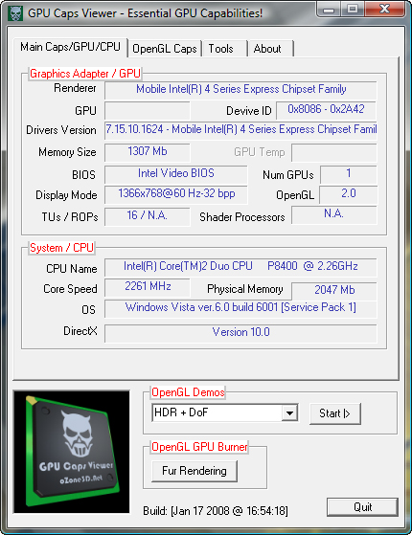The height and width of the screenshot is (535, 412).
Task: Click the empty GPU Temp field
Action: pyautogui.click(x=334, y=152)
